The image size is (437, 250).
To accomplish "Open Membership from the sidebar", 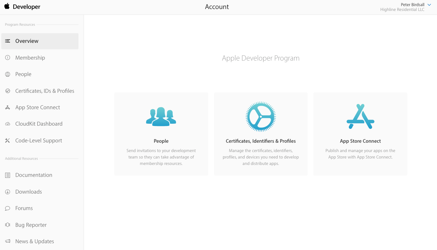I will pos(40,58).
